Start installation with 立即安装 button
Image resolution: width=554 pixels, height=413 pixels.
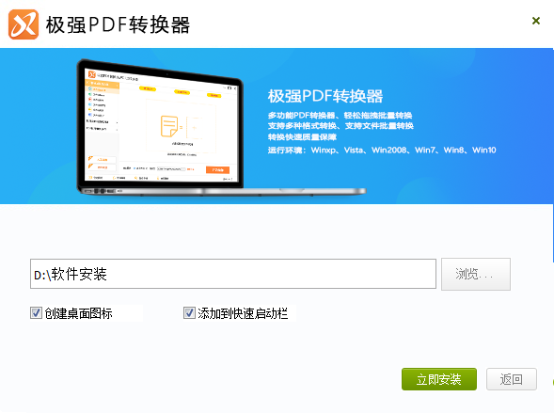click(439, 379)
